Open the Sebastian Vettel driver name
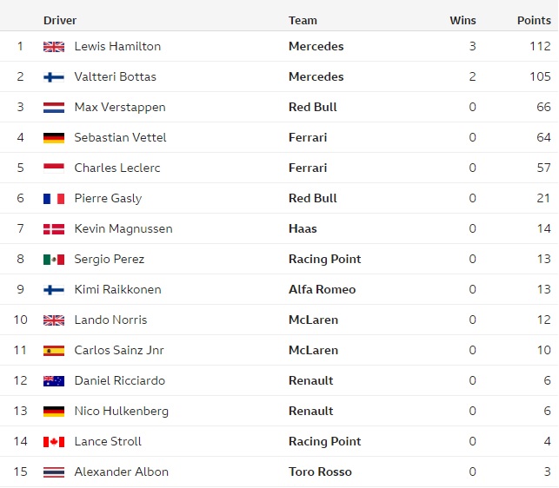 click(x=120, y=137)
